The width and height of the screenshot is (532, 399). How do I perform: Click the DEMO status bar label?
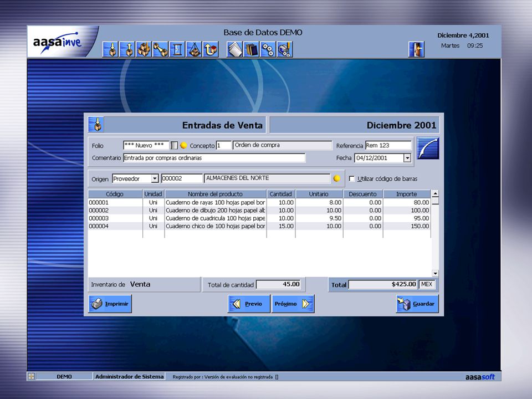click(64, 376)
